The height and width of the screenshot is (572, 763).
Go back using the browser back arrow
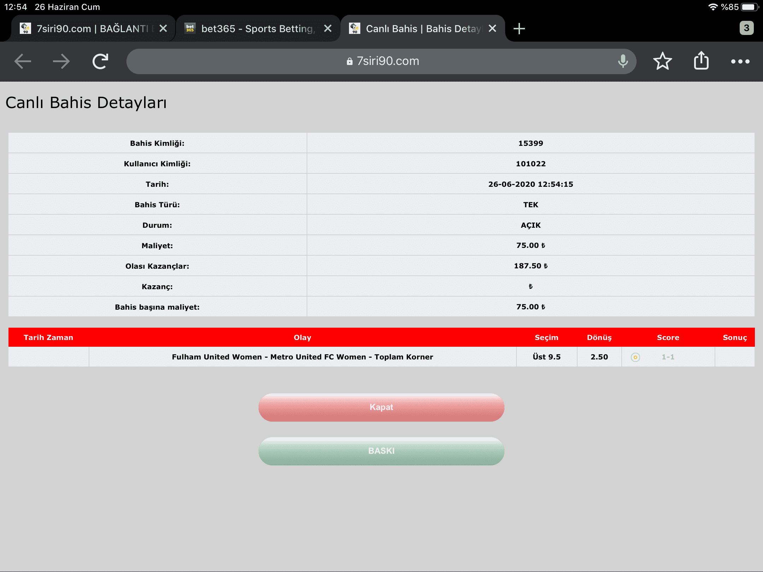[x=23, y=61]
